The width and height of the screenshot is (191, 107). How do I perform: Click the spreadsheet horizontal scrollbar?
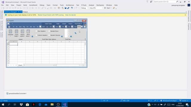69,65
